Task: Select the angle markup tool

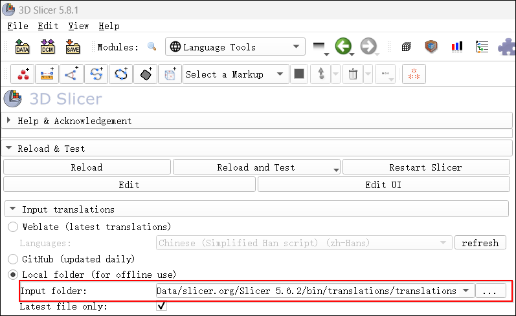Action: click(x=71, y=74)
